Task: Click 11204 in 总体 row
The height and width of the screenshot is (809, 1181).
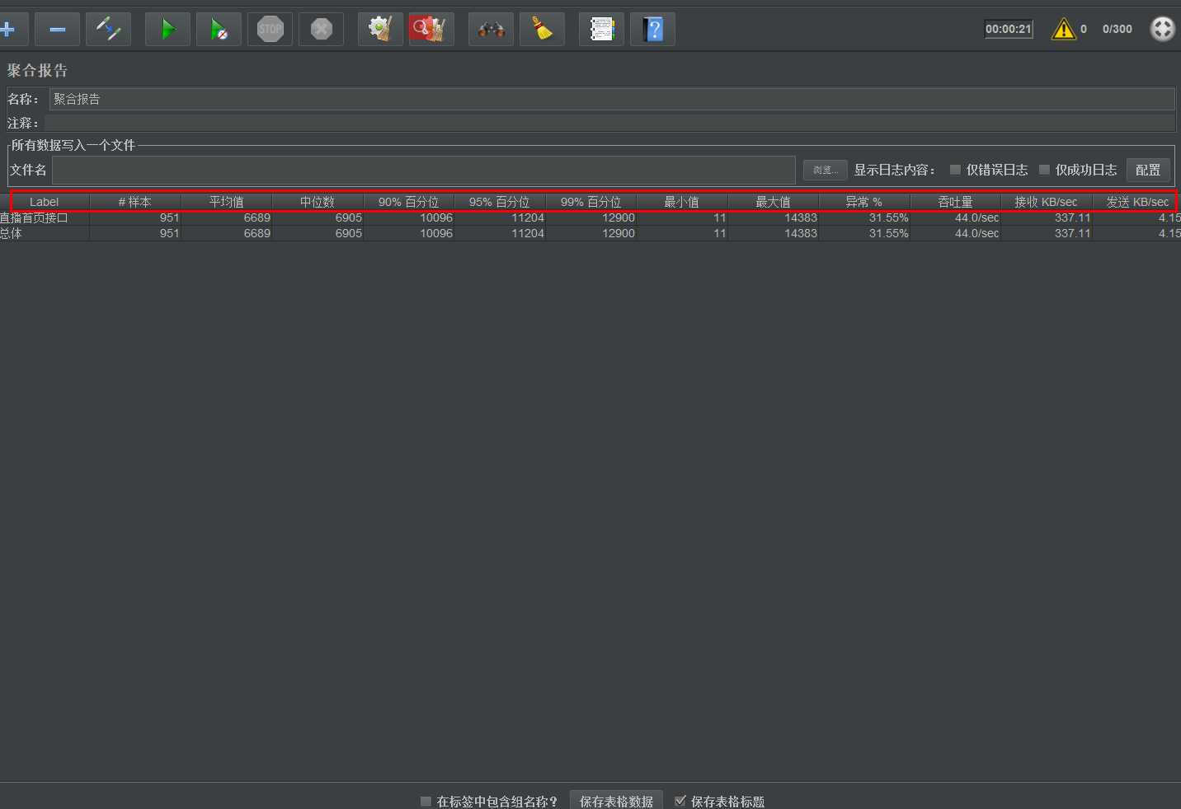Action: [x=528, y=233]
